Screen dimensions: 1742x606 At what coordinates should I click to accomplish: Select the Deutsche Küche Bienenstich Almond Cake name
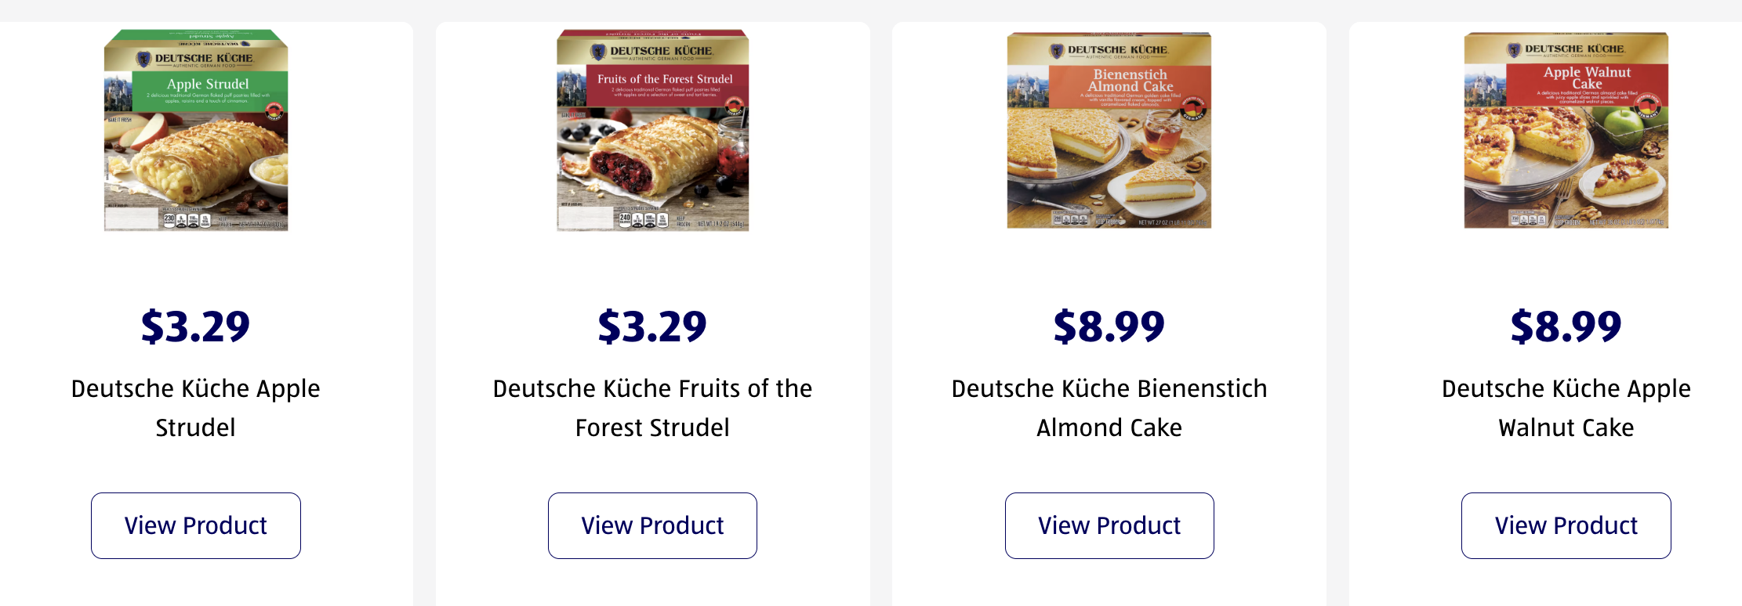(1109, 408)
